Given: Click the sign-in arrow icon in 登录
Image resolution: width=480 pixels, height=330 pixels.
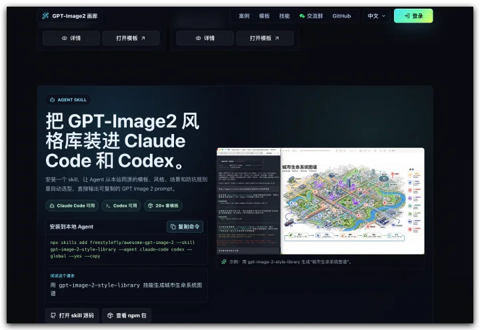Looking at the screenshot, I should pyautogui.click(x=407, y=16).
